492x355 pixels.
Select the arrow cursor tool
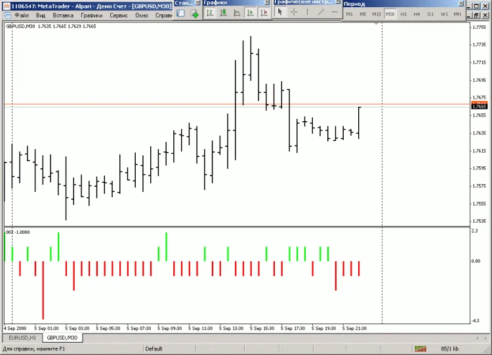click(x=280, y=12)
